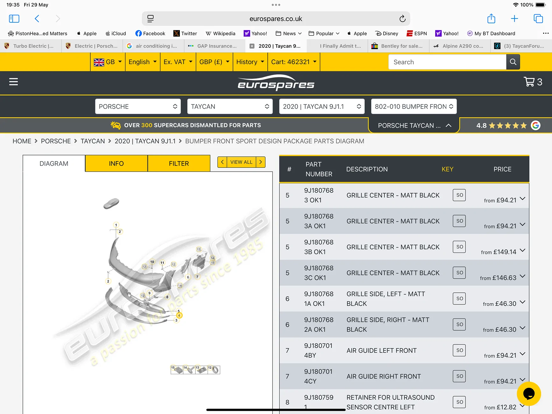Close the 2020 Taycan tab
Image resolution: width=552 pixels, height=414 pixels.
(252, 46)
